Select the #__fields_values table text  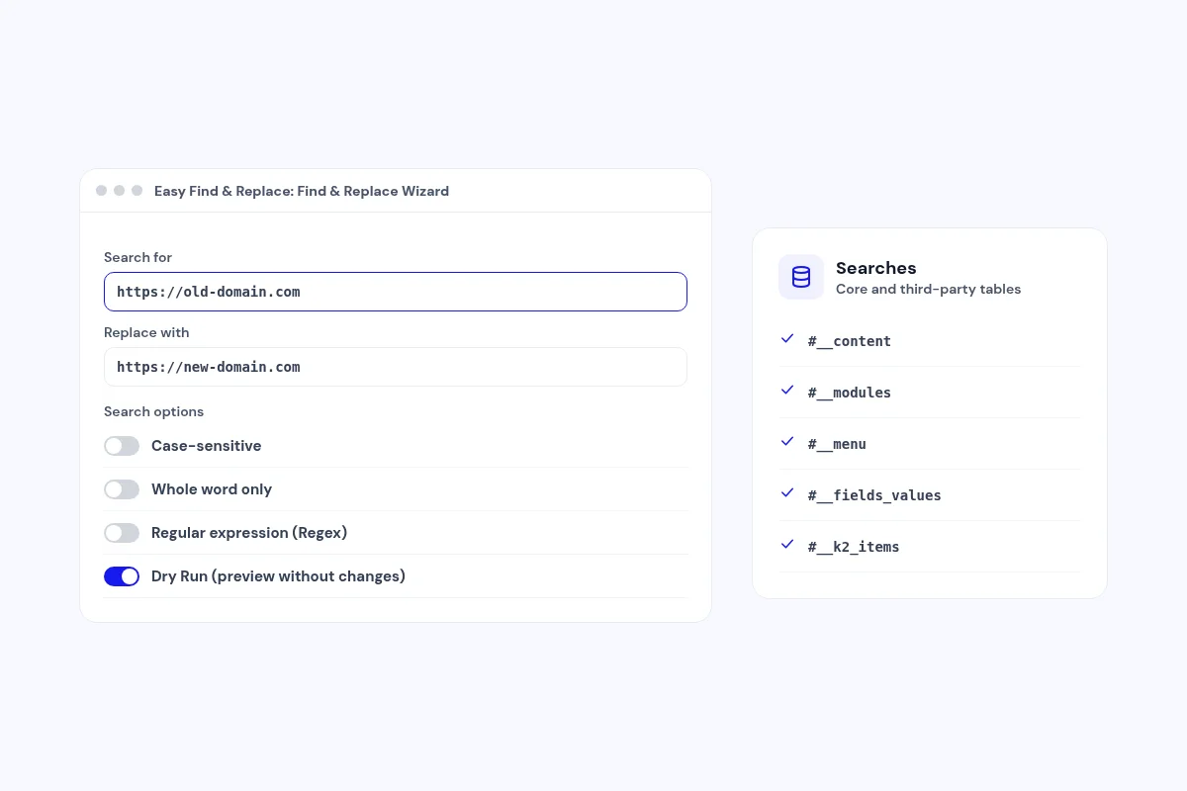coord(874,495)
